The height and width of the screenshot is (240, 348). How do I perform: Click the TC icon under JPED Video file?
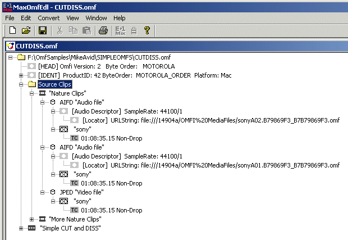click(x=74, y=210)
